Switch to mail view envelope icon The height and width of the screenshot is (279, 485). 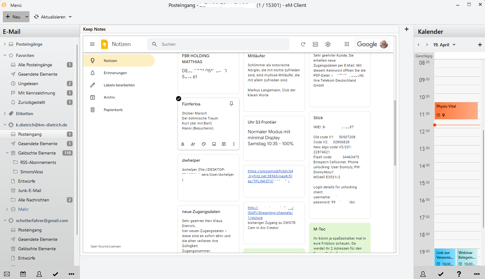click(7, 274)
